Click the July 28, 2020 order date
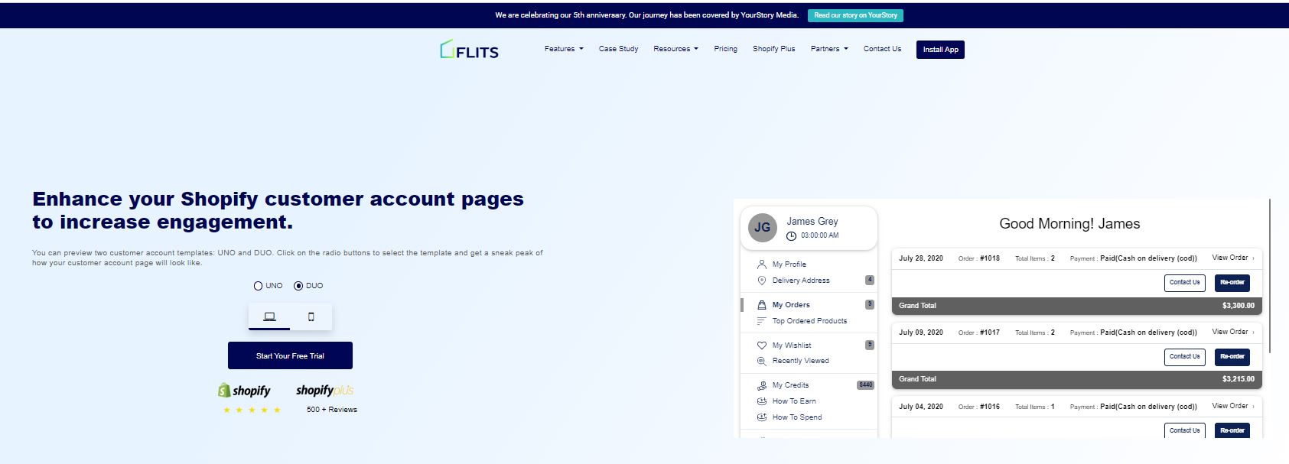 920,258
